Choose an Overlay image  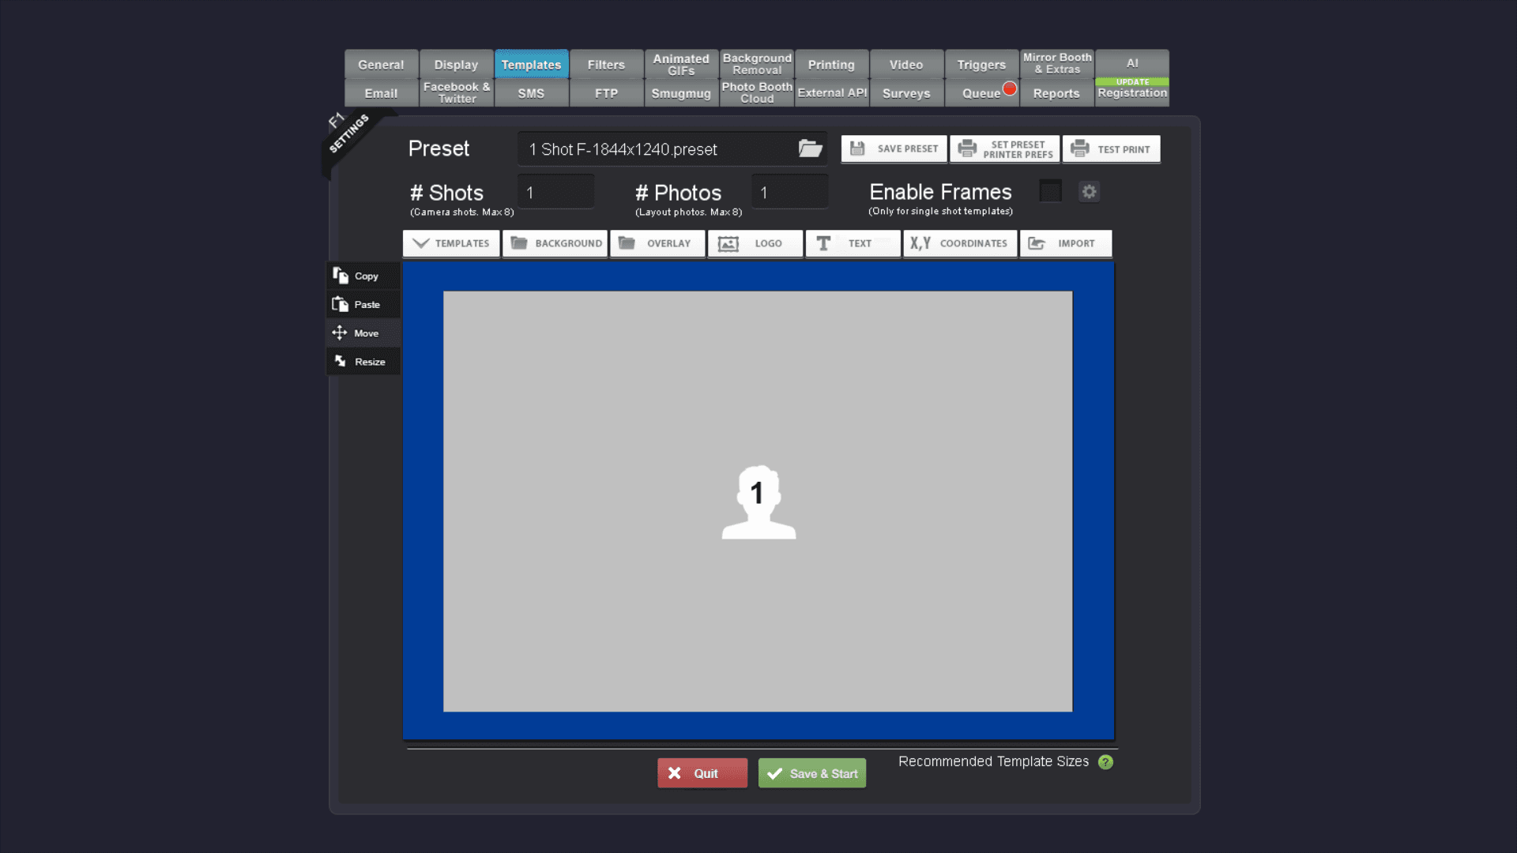pos(657,243)
